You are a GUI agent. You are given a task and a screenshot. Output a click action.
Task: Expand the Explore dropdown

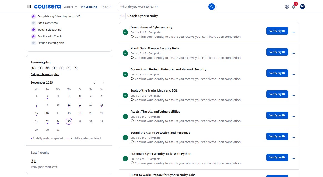coord(71,7)
